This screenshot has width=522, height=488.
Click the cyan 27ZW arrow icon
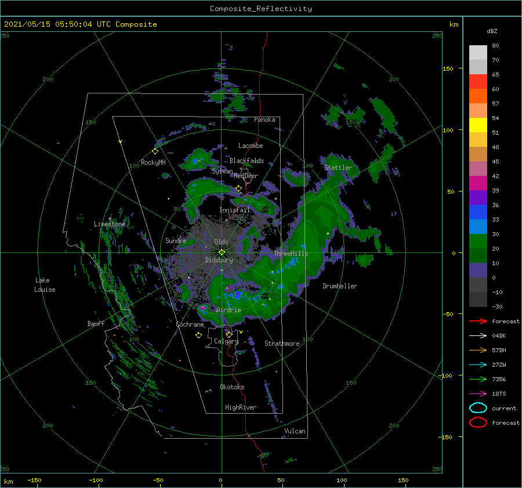[478, 365]
